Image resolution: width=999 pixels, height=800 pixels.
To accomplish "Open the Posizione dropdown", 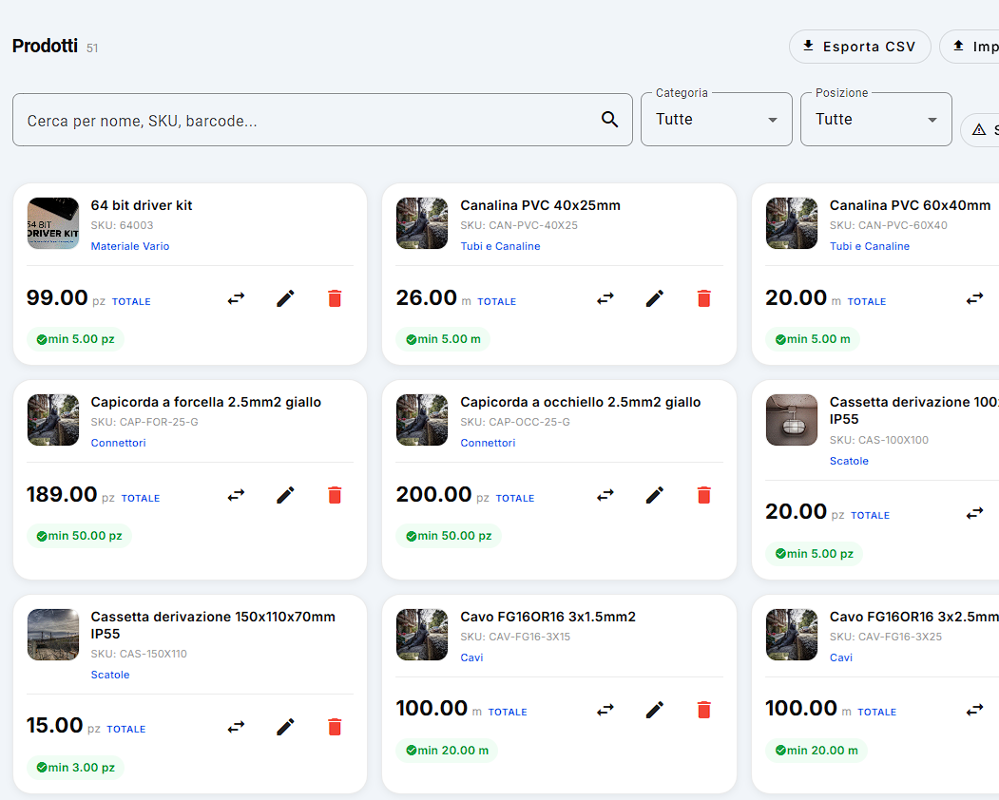I will (x=876, y=120).
